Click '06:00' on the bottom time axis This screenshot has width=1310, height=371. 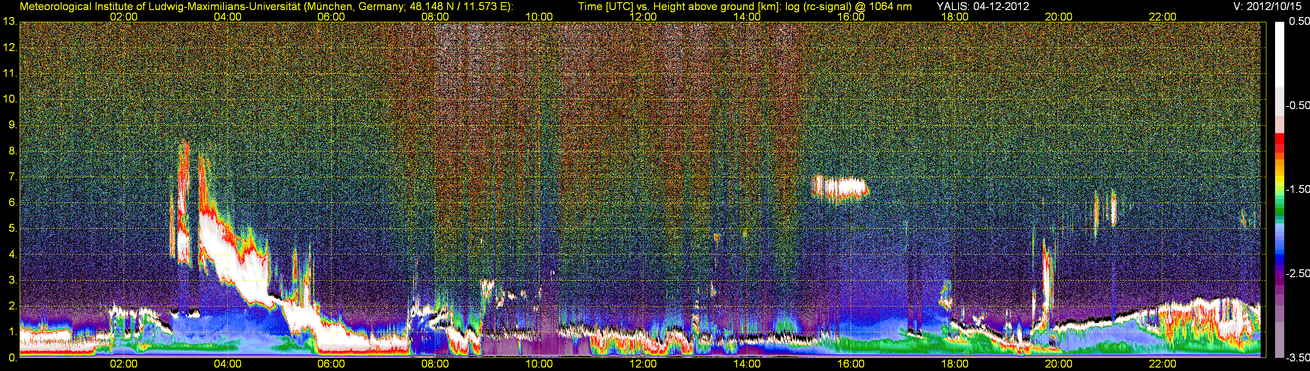331,364
